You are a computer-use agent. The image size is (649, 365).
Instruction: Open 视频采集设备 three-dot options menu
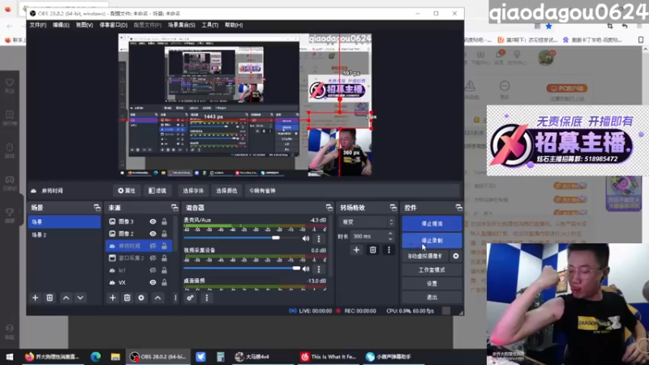[319, 269]
